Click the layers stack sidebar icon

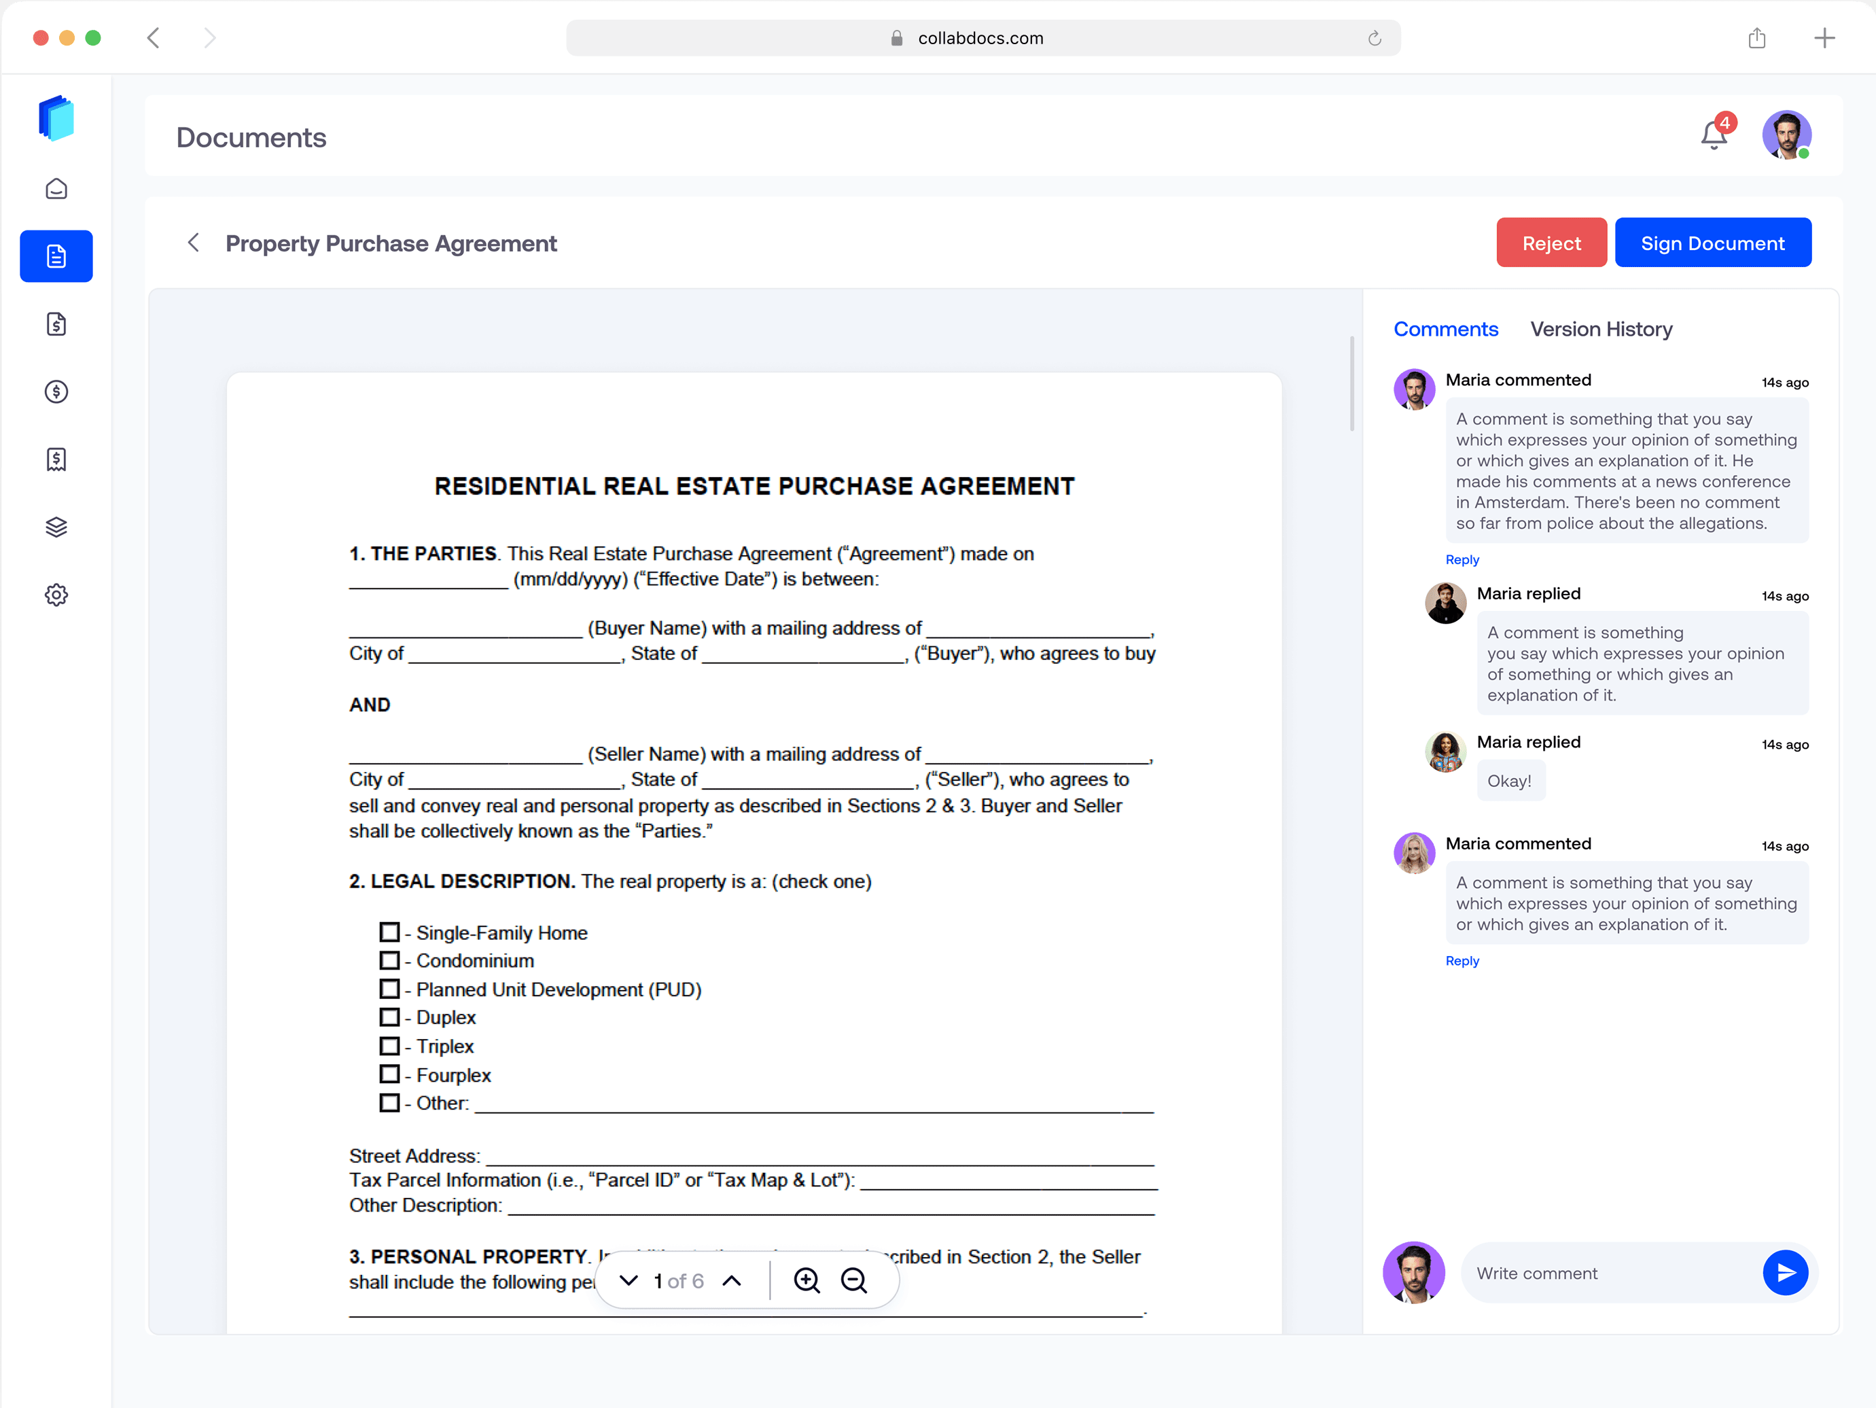click(x=56, y=527)
